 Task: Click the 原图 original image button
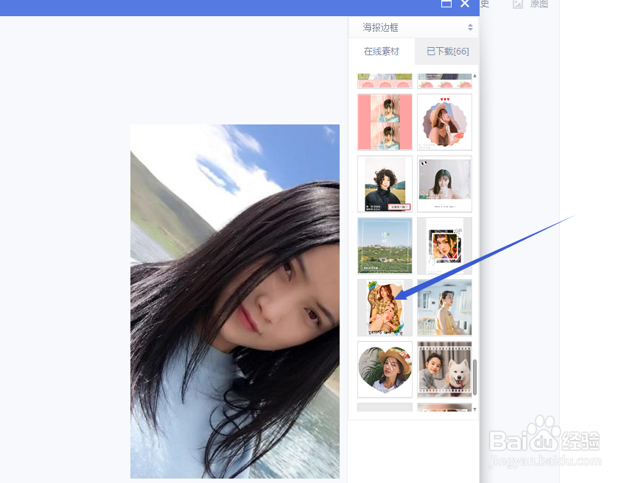click(530, 4)
